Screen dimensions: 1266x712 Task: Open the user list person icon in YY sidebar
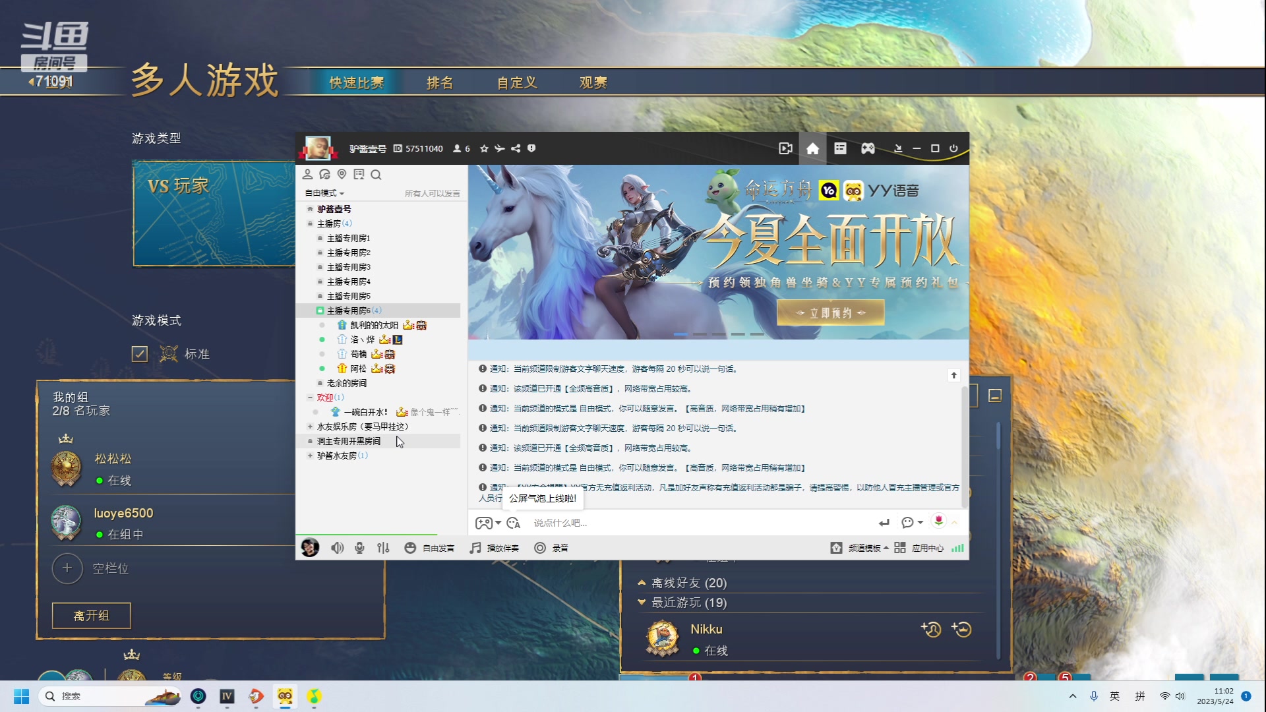307,175
